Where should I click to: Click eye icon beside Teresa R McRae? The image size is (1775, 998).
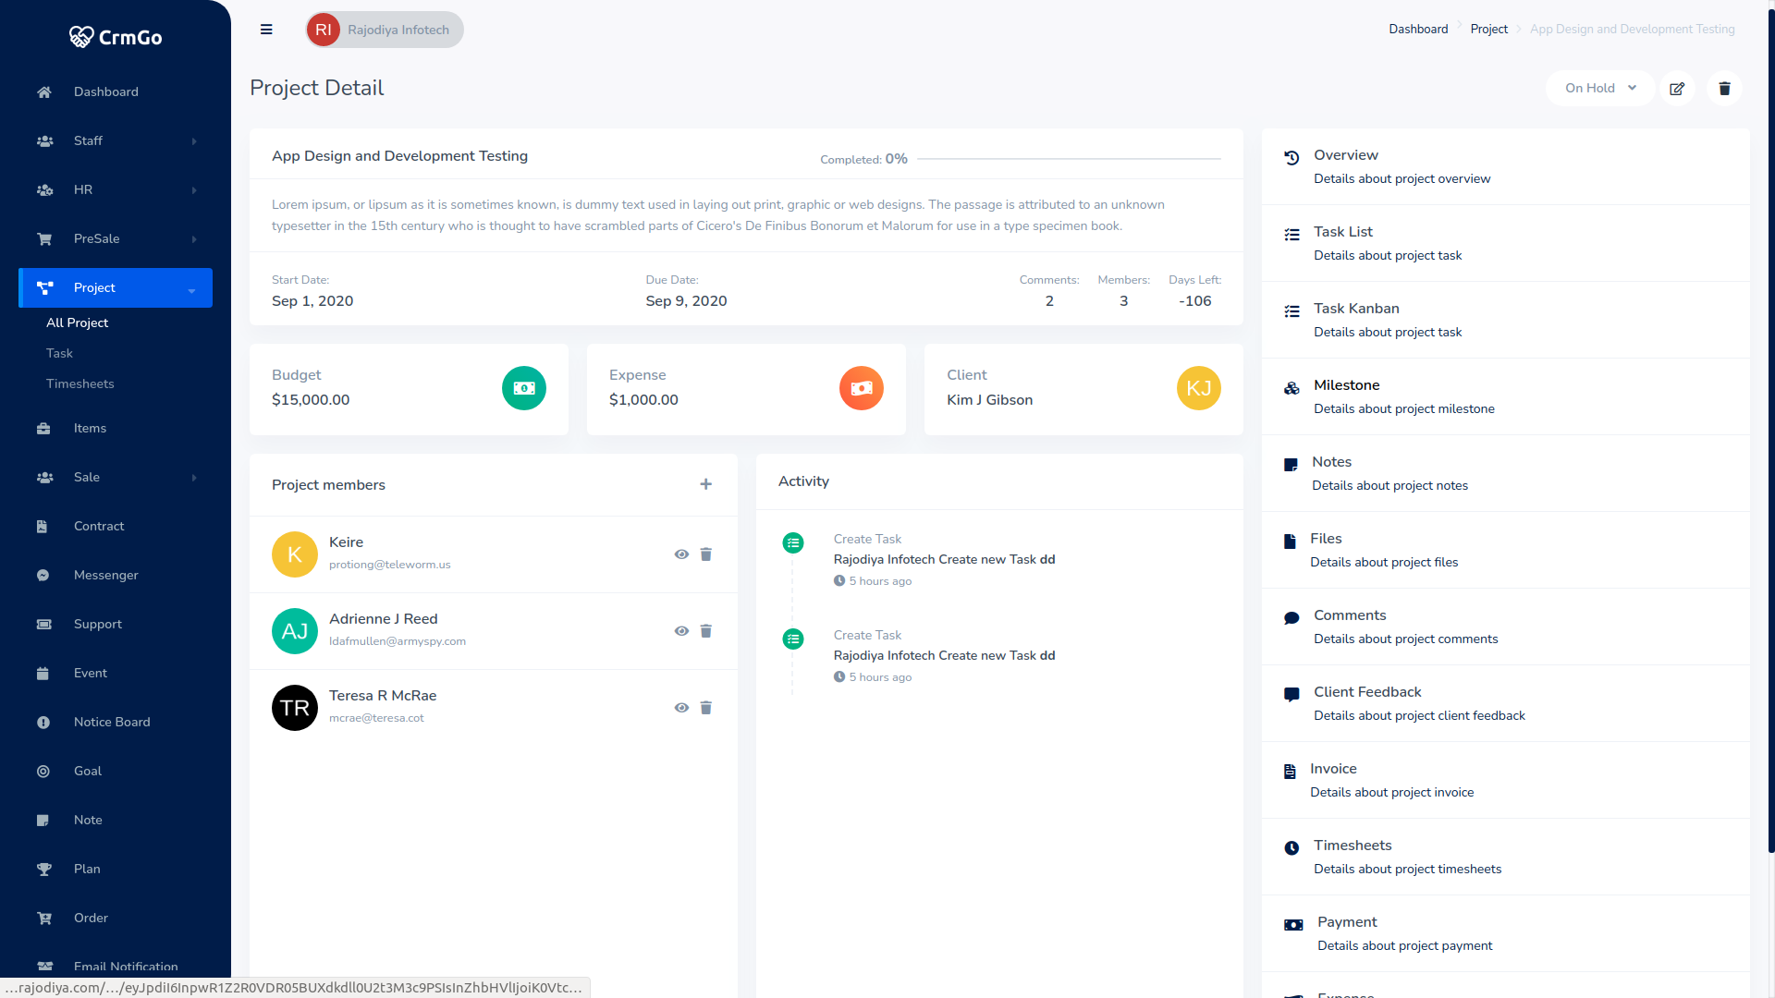pyautogui.click(x=681, y=708)
